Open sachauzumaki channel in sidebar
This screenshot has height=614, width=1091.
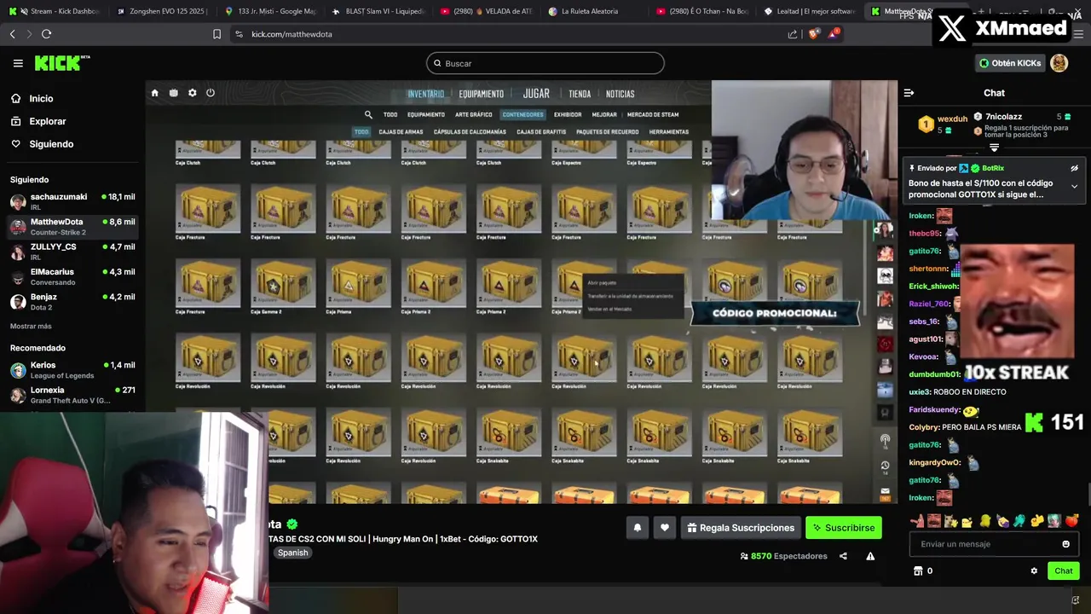click(72, 201)
